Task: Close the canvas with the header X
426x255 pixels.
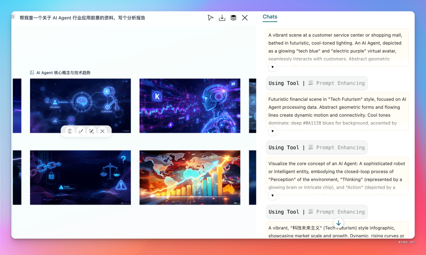Action: (245, 18)
